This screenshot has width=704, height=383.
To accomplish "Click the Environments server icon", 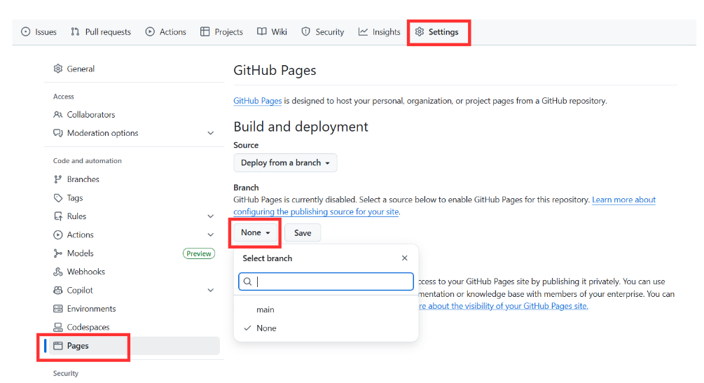I will pos(58,309).
